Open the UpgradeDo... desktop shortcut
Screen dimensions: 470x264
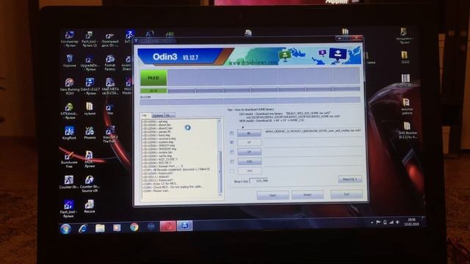90,62
